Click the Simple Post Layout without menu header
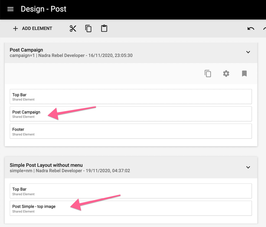This screenshot has width=266, height=227. click(x=46, y=165)
